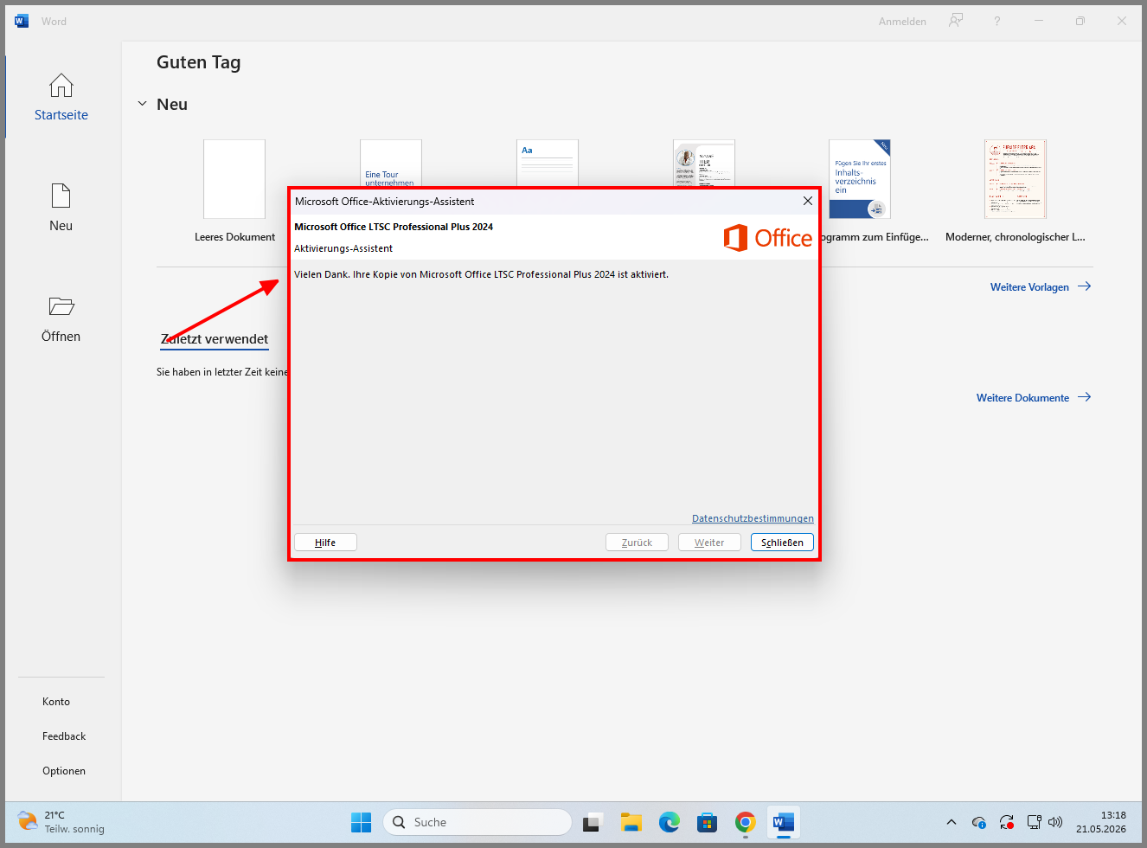The image size is (1147, 848).
Task: Click Anmelden to sign in
Action: [x=902, y=22]
